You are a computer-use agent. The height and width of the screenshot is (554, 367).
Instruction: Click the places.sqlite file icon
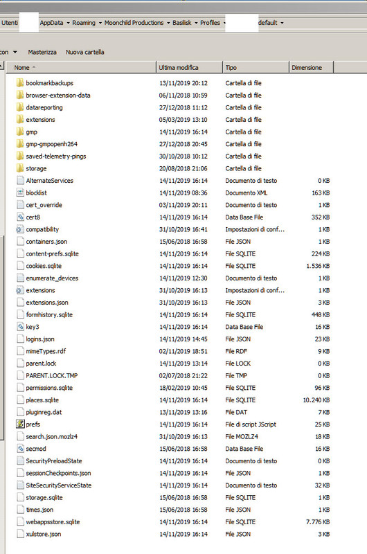[21, 400]
